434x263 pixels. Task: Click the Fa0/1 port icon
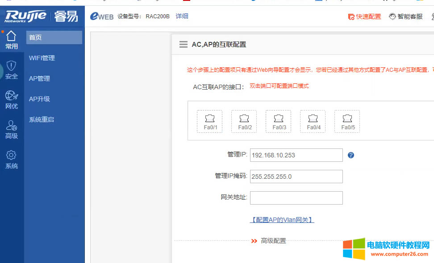[x=209, y=121]
